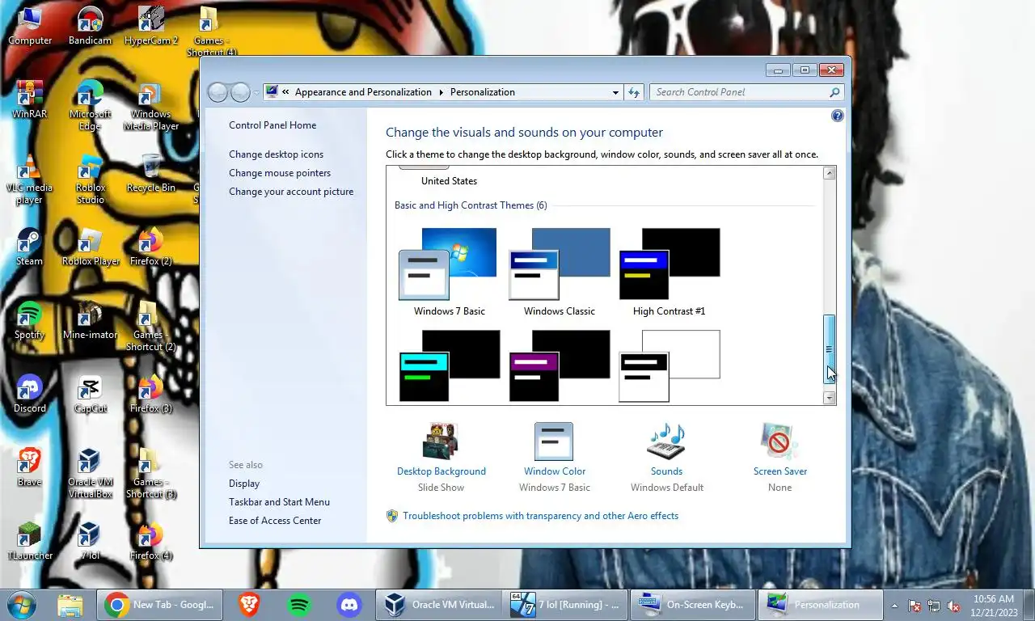Select the Microsoft Edge desktop icon
Screen dimensions: 1035x621
pos(90,105)
